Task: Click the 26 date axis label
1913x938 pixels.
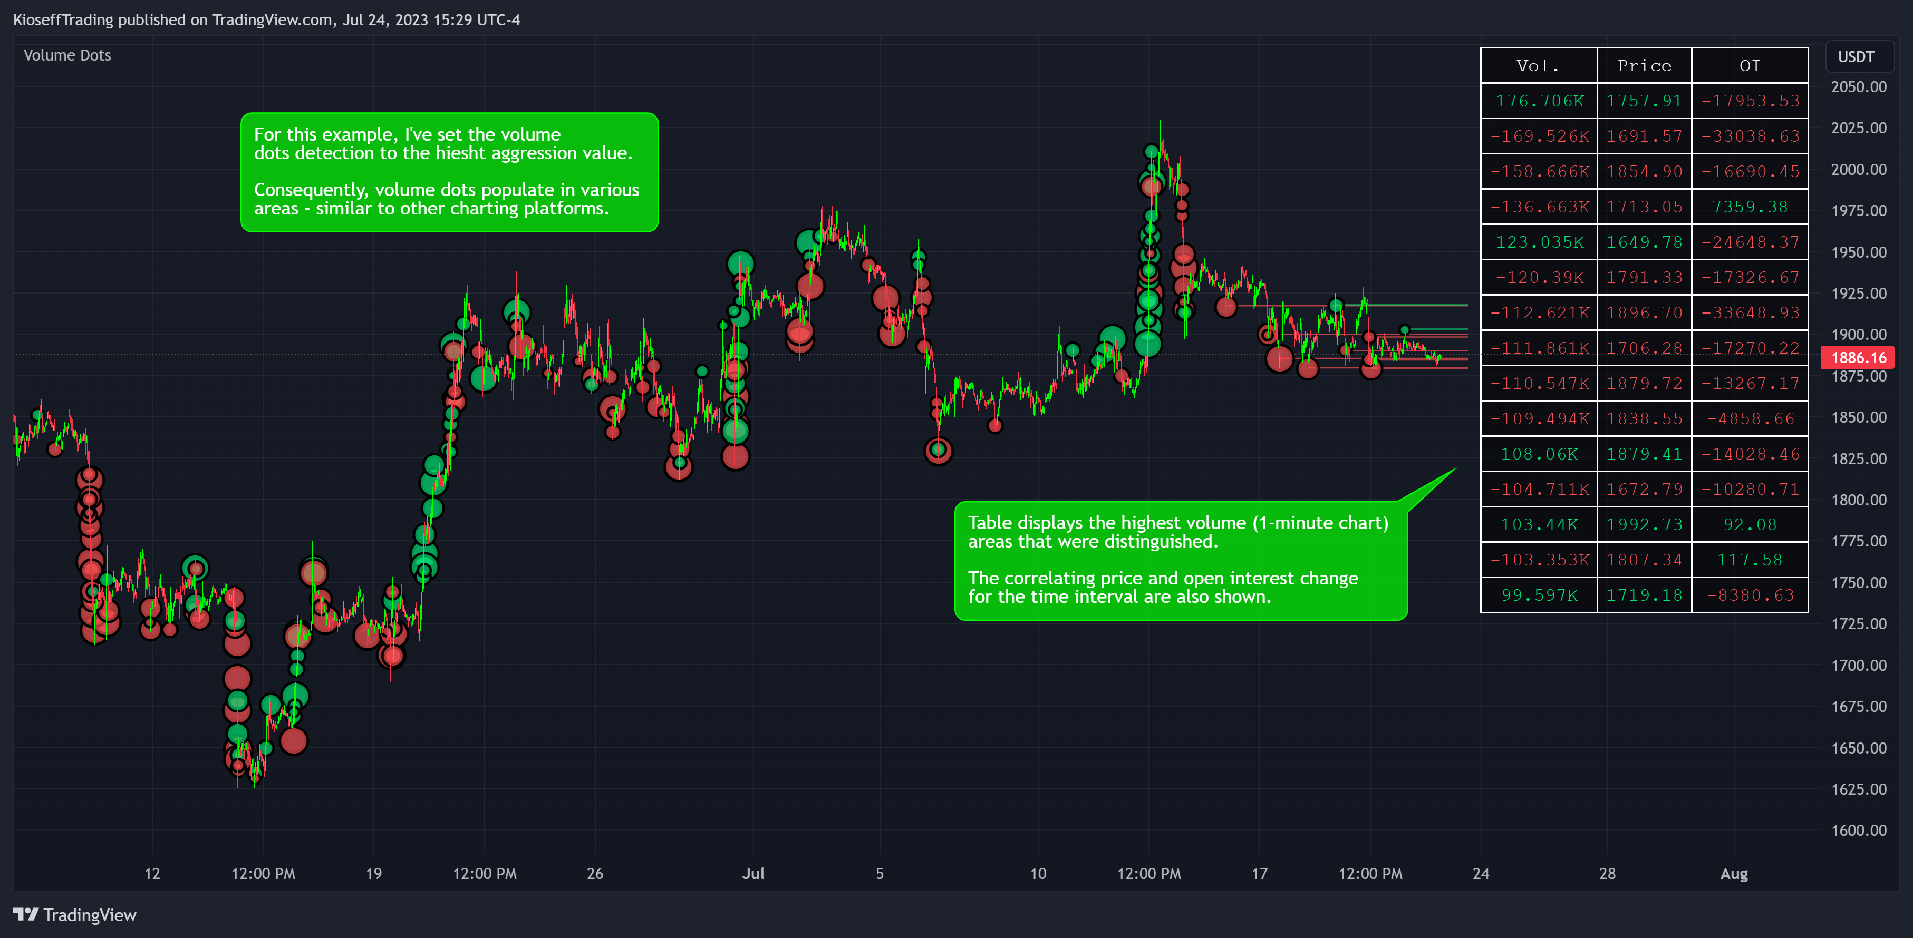Action: (595, 873)
